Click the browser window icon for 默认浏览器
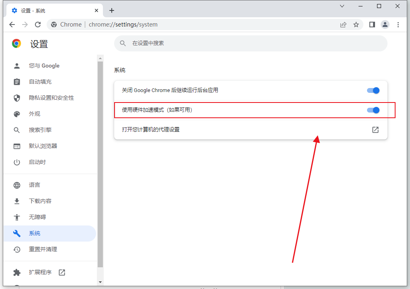The width and height of the screenshot is (410, 289). 17,146
